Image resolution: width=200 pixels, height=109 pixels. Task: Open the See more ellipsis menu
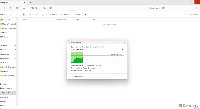coord(86,15)
